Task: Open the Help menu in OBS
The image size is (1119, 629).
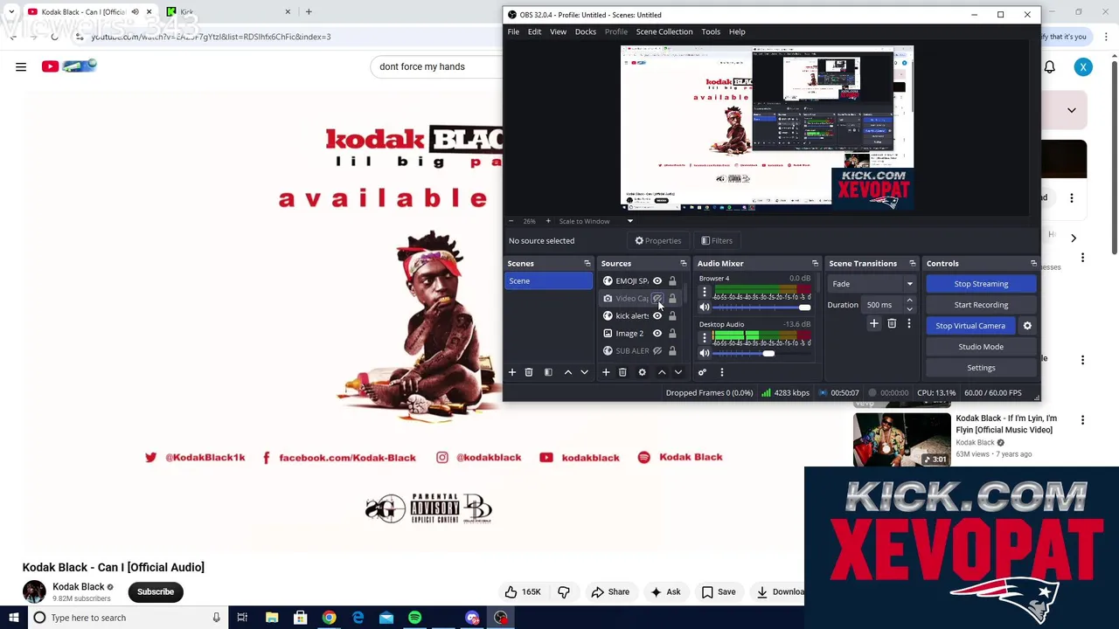Action: [x=737, y=31]
